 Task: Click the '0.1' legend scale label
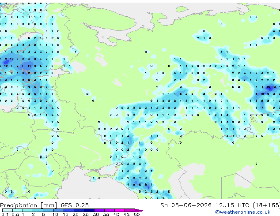coord(5,214)
